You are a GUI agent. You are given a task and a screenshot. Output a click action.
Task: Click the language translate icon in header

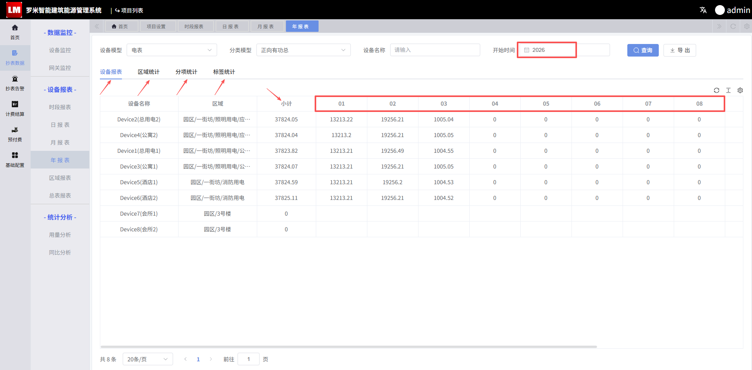[703, 10]
